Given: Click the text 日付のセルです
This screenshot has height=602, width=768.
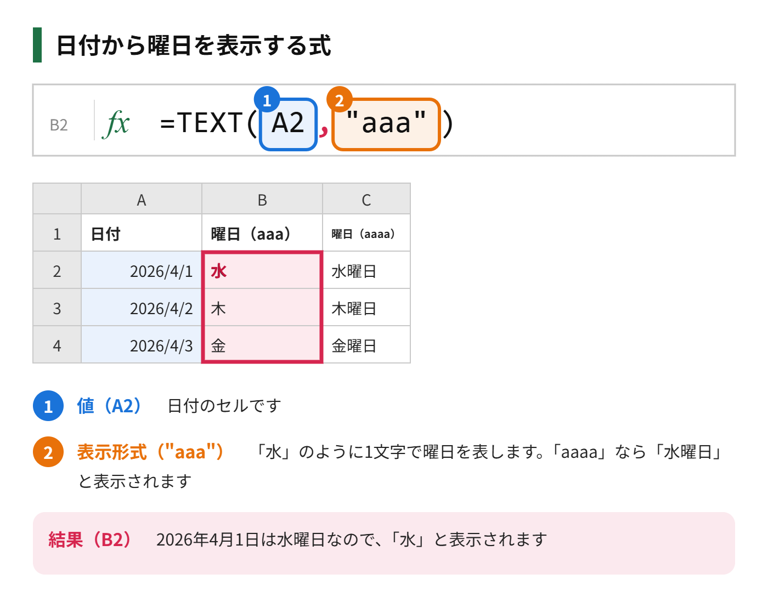Looking at the screenshot, I should click(x=224, y=406).
